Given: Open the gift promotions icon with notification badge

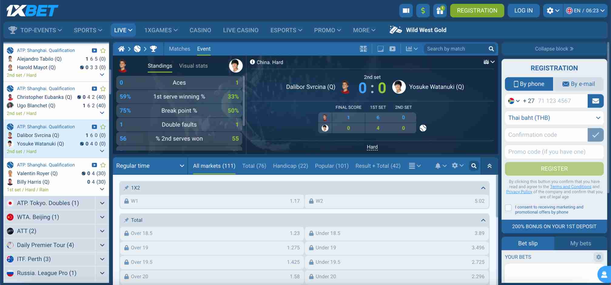Looking at the screenshot, I should 440,10.
